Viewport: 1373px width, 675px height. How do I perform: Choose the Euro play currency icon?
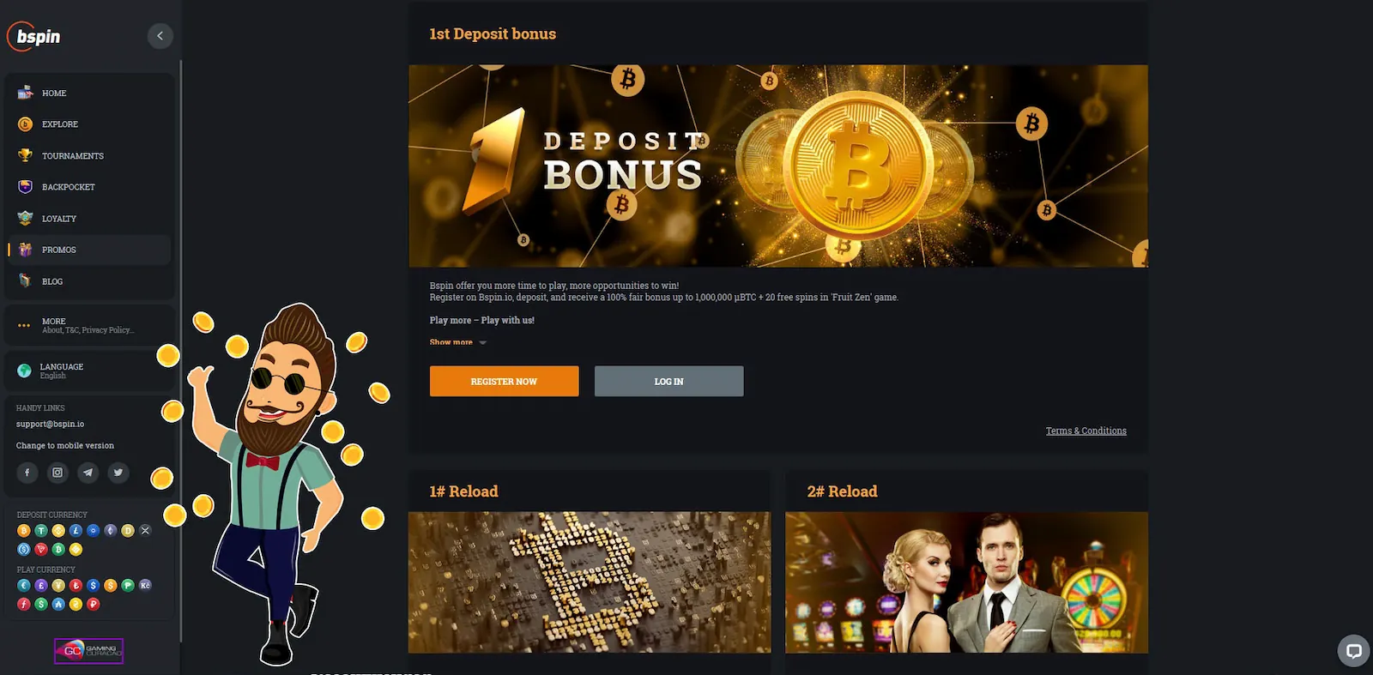click(x=24, y=586)
